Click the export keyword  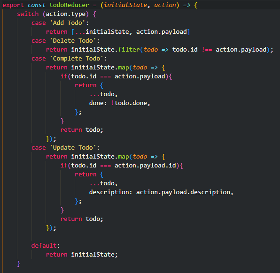coord(13,5)
